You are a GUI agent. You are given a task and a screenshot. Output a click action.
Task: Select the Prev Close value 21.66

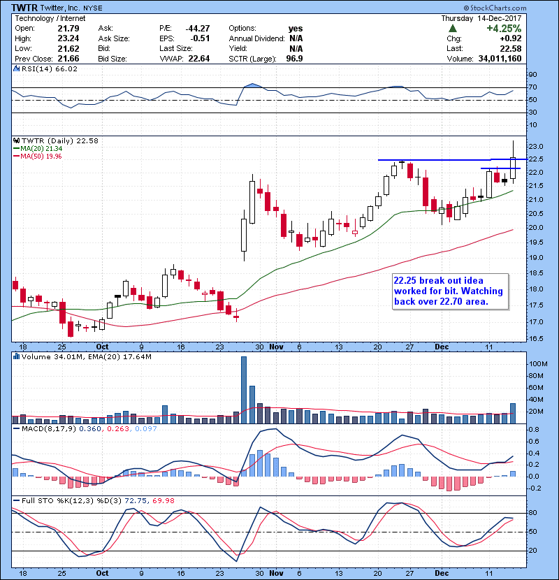[x=68, y=59]
